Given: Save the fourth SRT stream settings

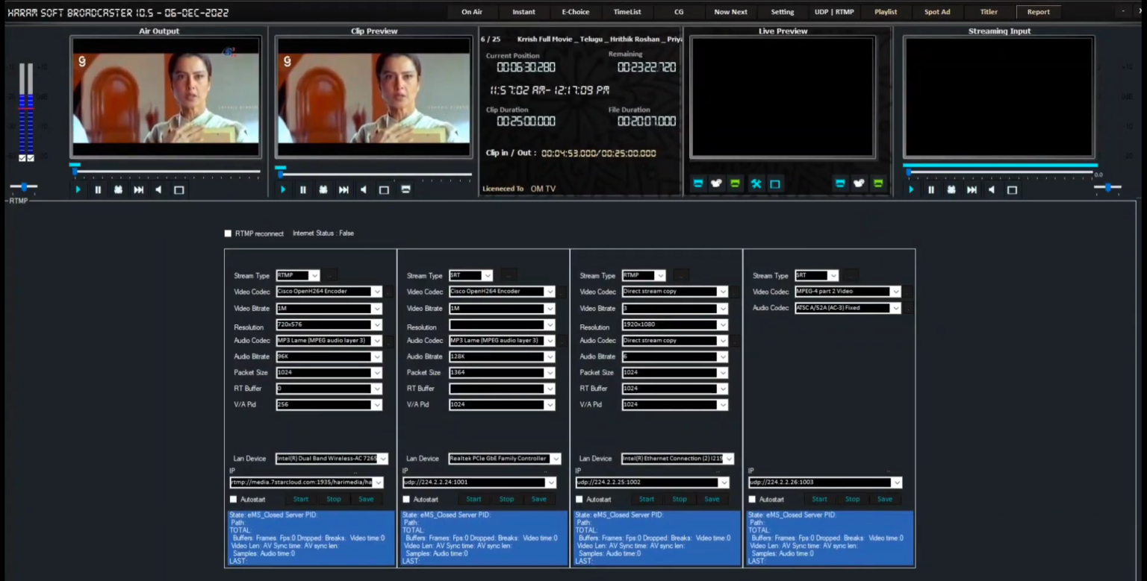Looking at the screenshot, I should point(885,500).
